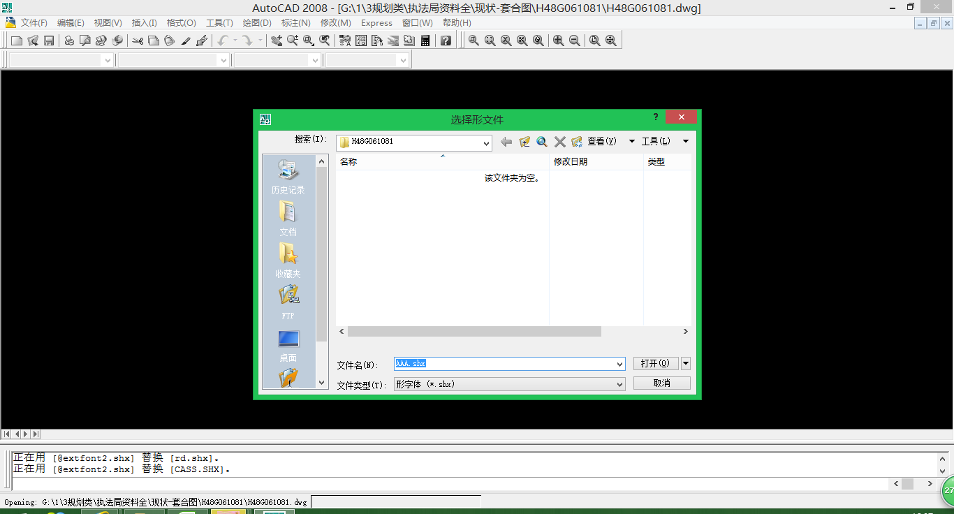The height and width of the screenshot is (514, 954).
Task: Click the Save floppy disk icon
Action: [49, 41]
